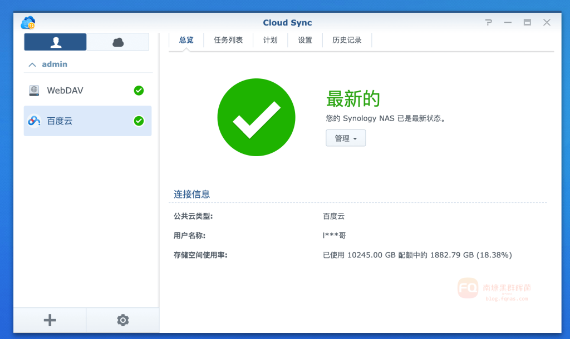
Task: Switch to the user accounts view icon
Action: 55,42
